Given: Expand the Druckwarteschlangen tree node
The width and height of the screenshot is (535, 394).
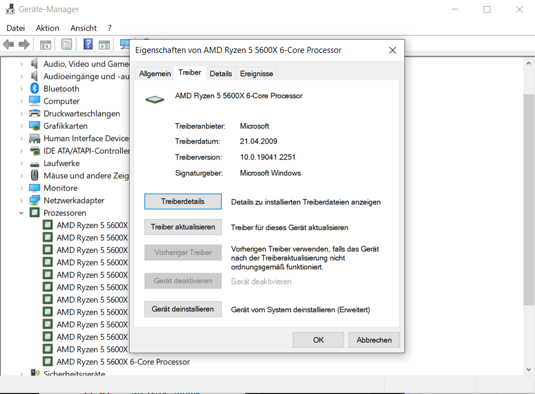Looking at the screenshot, I should tap(22, 114).
